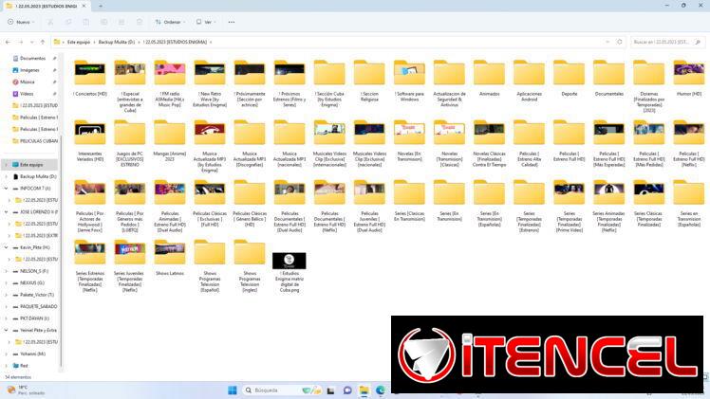The width and height of the screenshot is (710, 399).
Task: Expand the Red network node
Action: tap(6, 366)
